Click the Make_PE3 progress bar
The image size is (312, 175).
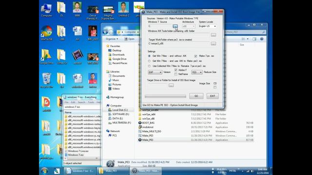pyautogui.click(x=165, y=96)
